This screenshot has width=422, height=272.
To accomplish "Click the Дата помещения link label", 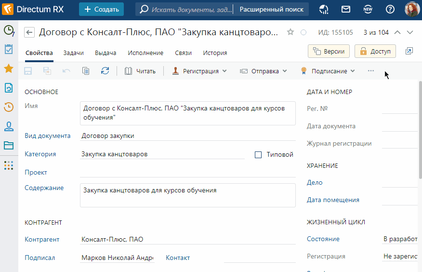I will click(333, 200).
